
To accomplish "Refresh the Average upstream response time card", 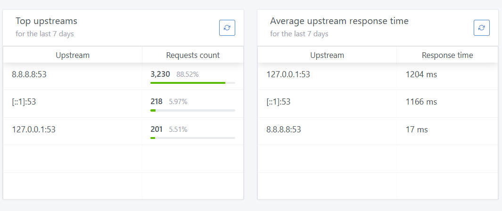I will 481,28.
